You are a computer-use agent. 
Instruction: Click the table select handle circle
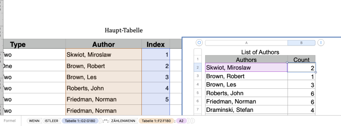coord(199,43)
